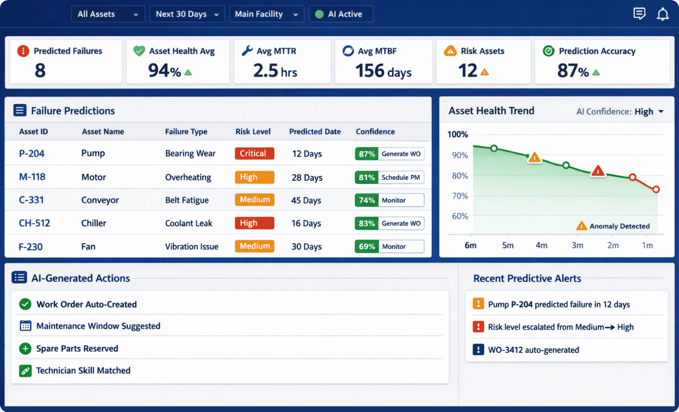Open the All Assets dropdown
The height and width of the screenshot is (412, 679).
coord(108,14)
